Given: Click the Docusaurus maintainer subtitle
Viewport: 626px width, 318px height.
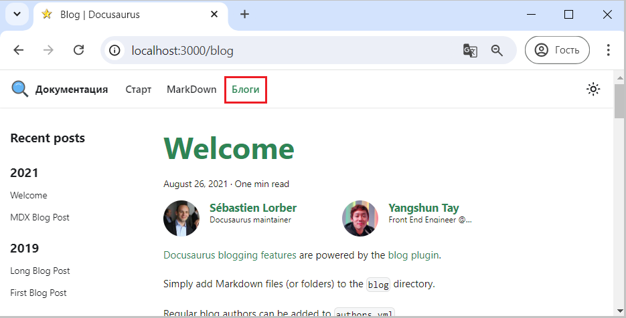Looking at the screenshot, I should [250, 220].
